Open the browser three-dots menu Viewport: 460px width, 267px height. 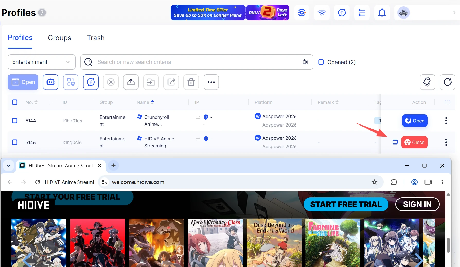442,182
